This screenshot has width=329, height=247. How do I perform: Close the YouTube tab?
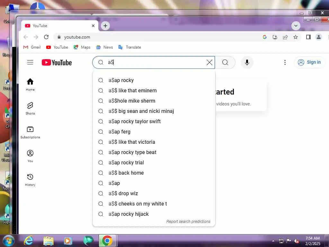pos(93,26)
